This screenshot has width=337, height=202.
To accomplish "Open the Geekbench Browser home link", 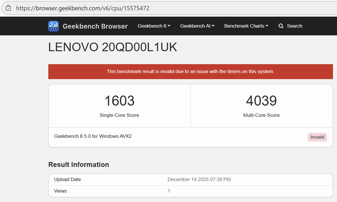I will point(88,26).
